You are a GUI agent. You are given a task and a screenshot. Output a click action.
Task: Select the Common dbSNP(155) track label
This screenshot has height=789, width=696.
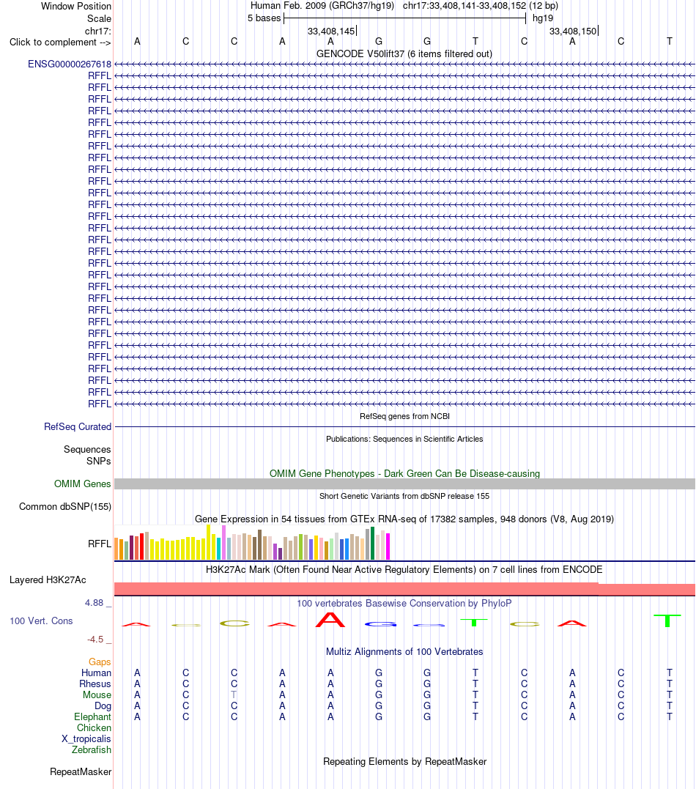(x=65, y=507)
